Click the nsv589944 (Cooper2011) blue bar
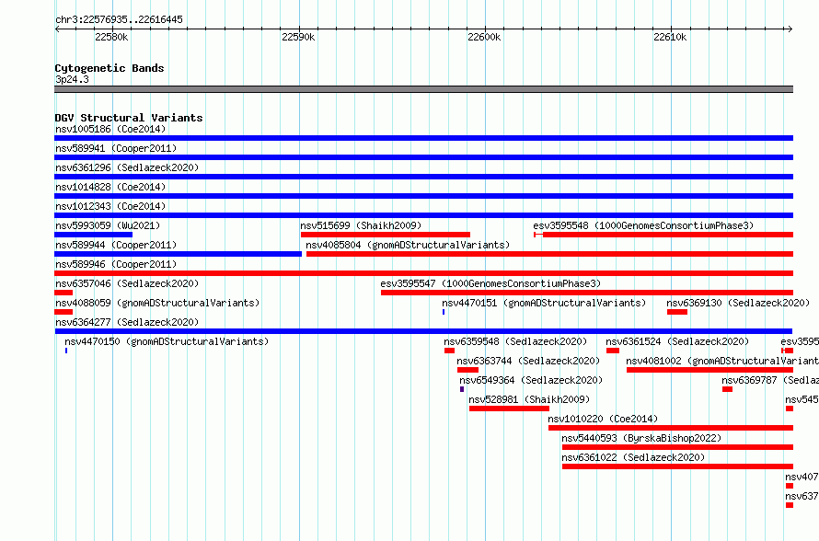 click(179, 254)
